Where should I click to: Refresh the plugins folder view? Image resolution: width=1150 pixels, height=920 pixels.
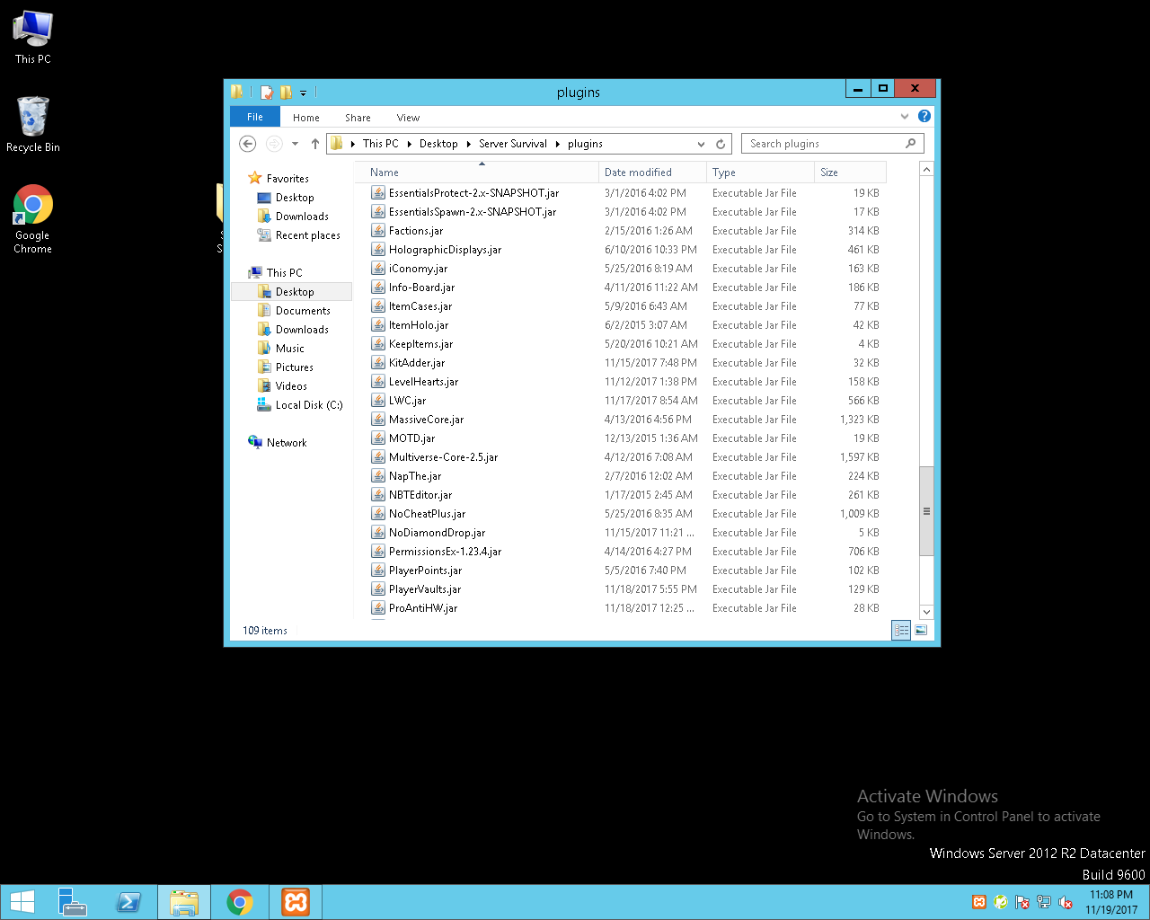[721, 144]
